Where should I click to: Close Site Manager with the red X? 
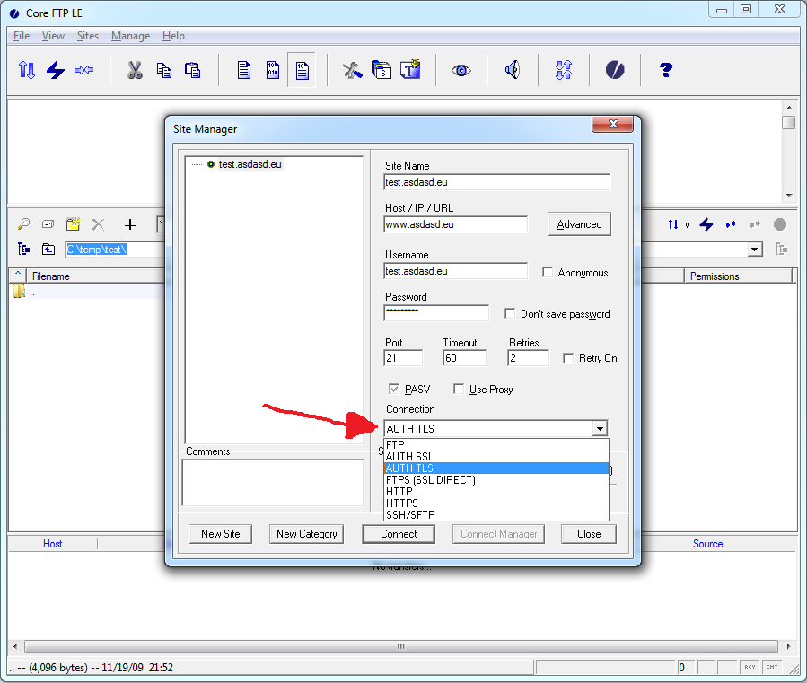click(612, 124)
